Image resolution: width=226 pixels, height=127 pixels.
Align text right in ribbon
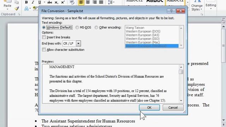[95, 2]
